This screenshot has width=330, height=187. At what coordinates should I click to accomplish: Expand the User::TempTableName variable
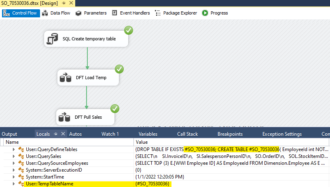click(x=14, y=184)
